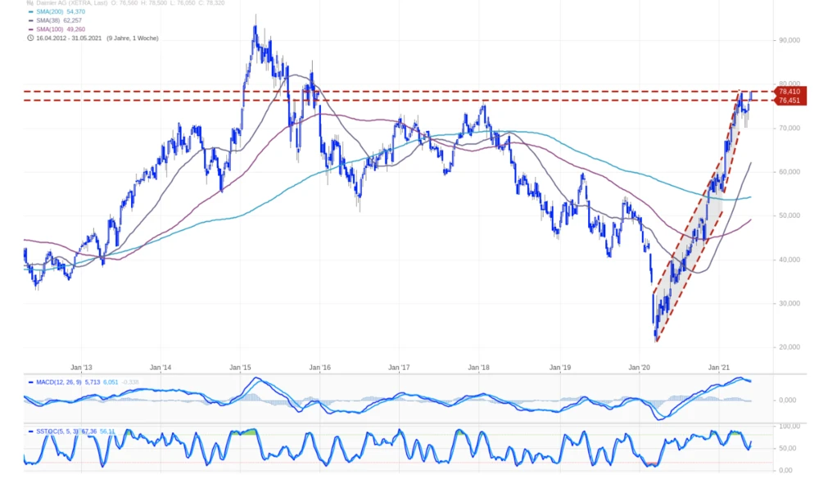Select the SMA(100) indicator label
Image resolution: width=819 pixels, height=479 pixels.
click(x=48, y=29)
